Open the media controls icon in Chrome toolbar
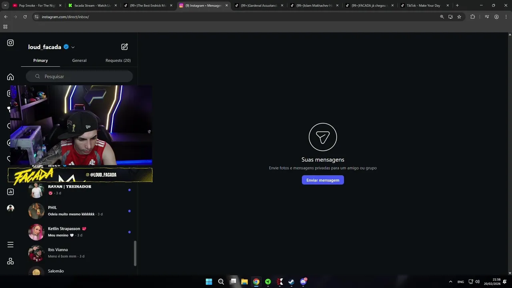Screen dimensions: 512x288 click(x=487, y=17)
